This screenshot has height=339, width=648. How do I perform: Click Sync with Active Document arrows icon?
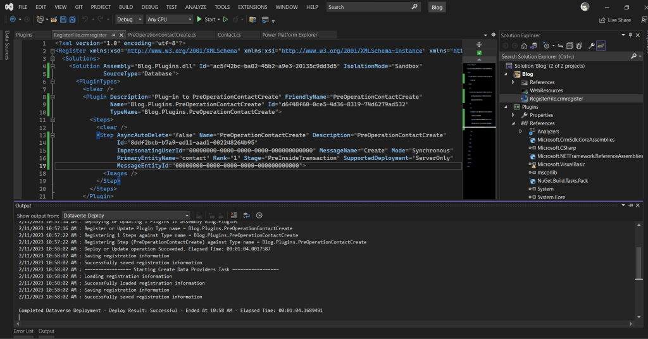pos(561,46)
